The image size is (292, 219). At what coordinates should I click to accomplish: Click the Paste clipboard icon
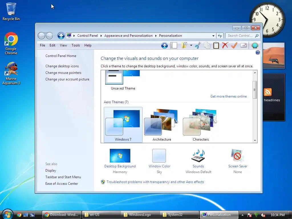216,45
